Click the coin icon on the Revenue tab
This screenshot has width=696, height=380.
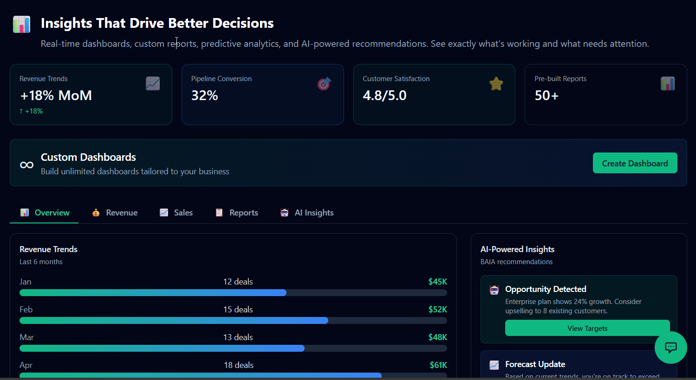(95, 212)
